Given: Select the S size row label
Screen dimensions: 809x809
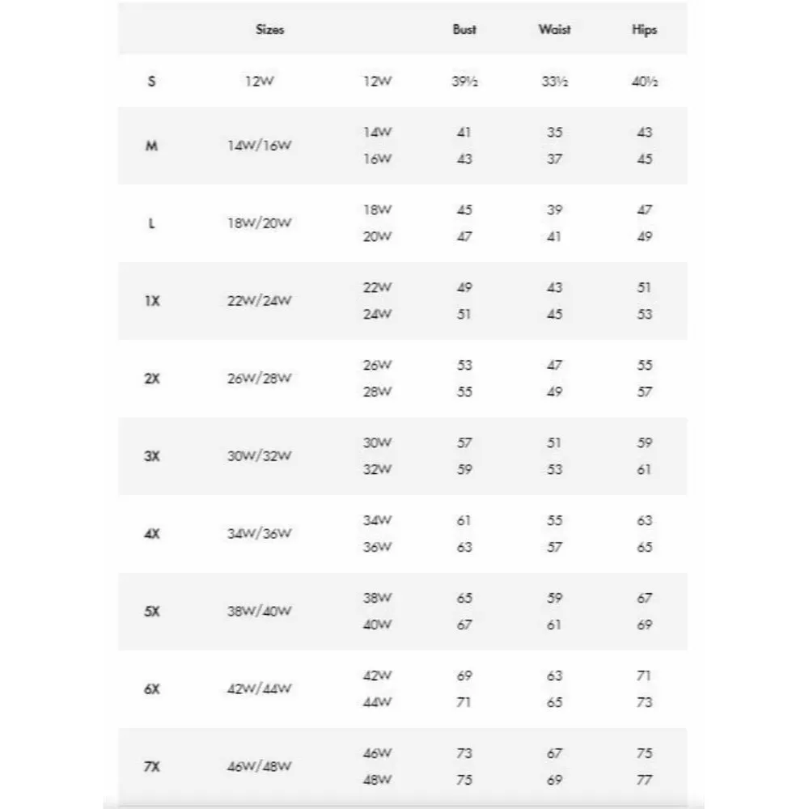Looking at the screenshot, I should (x=151, y=81).
